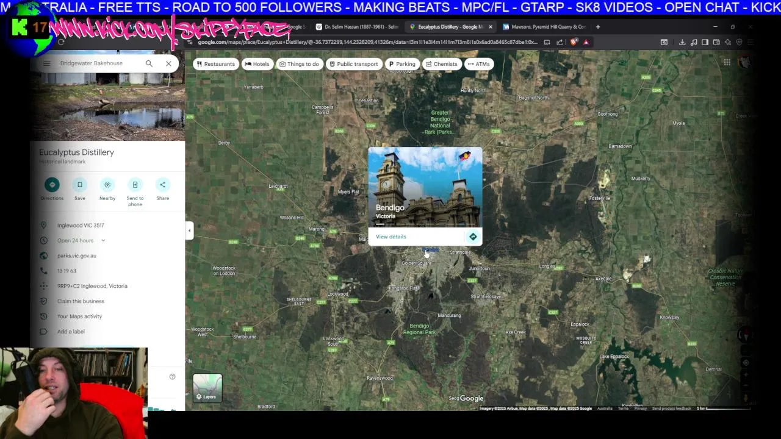Reload the page in the browser
The width and height of the screenshot is (781, 439).
[61, 42]
